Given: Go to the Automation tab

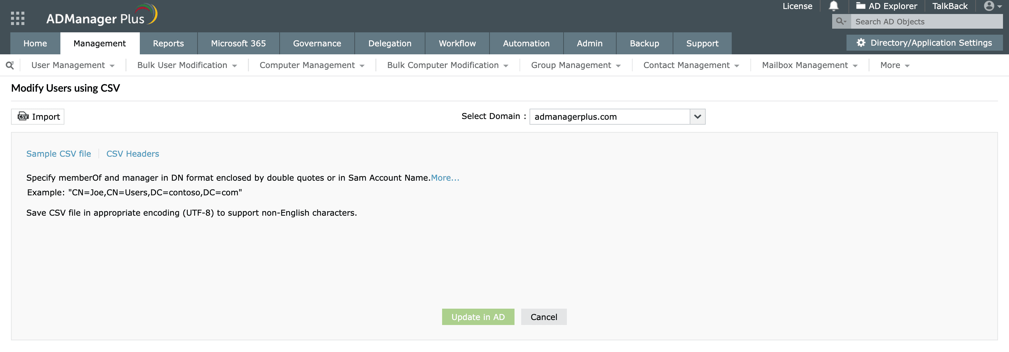Looking at the screenshot, I should [x=526, y=43].
